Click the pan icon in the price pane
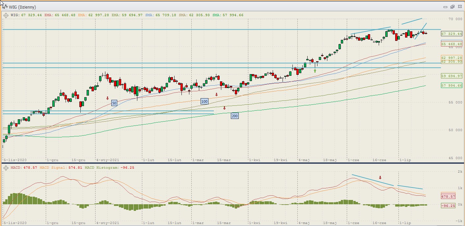The width and height of the screenshot is (465, 226). tap(6, 15)
